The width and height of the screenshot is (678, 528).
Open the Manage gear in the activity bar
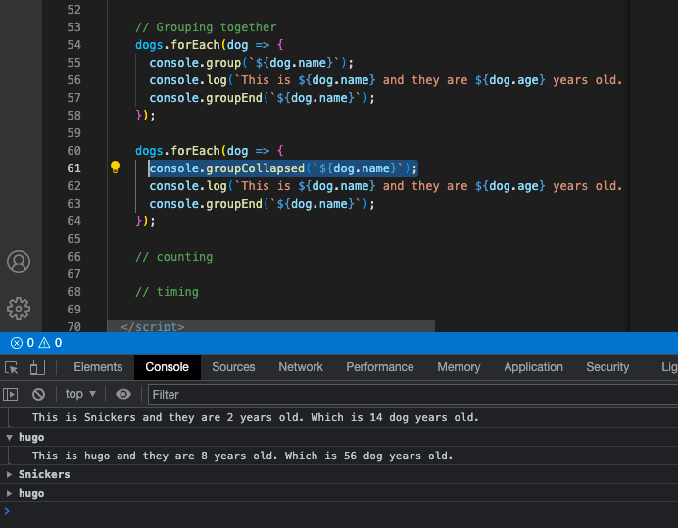[x=19, y=309]
